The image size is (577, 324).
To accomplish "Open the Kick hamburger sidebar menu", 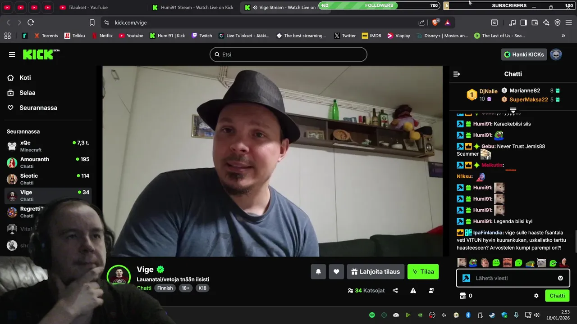I will point(12,54).
